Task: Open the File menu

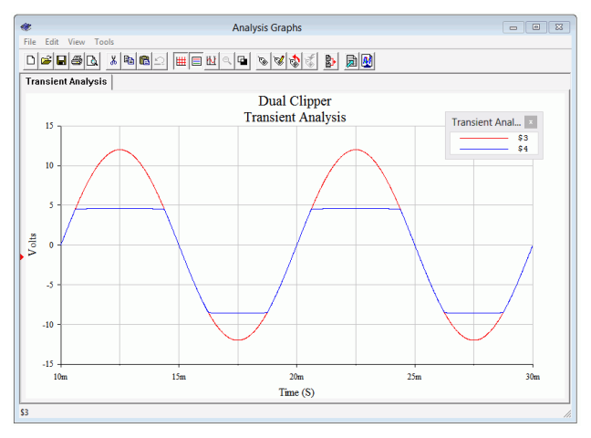Action: (30, 42)
